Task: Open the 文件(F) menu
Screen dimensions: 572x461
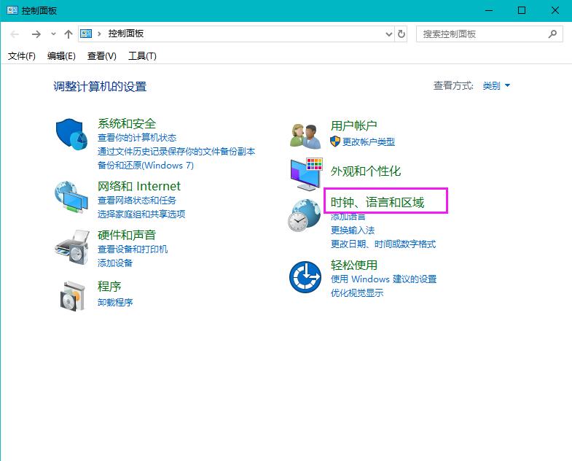Action: [22, 56]
